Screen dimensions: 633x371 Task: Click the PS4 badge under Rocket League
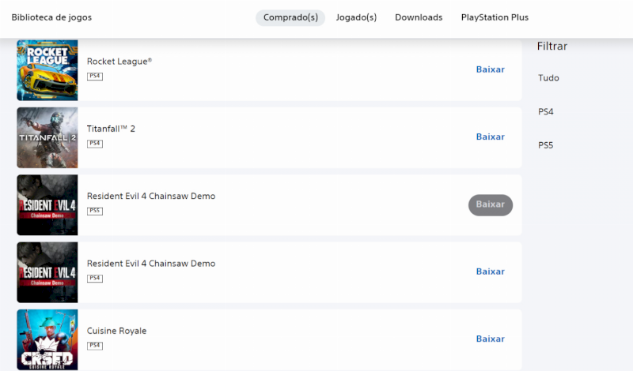click(95, 76)
